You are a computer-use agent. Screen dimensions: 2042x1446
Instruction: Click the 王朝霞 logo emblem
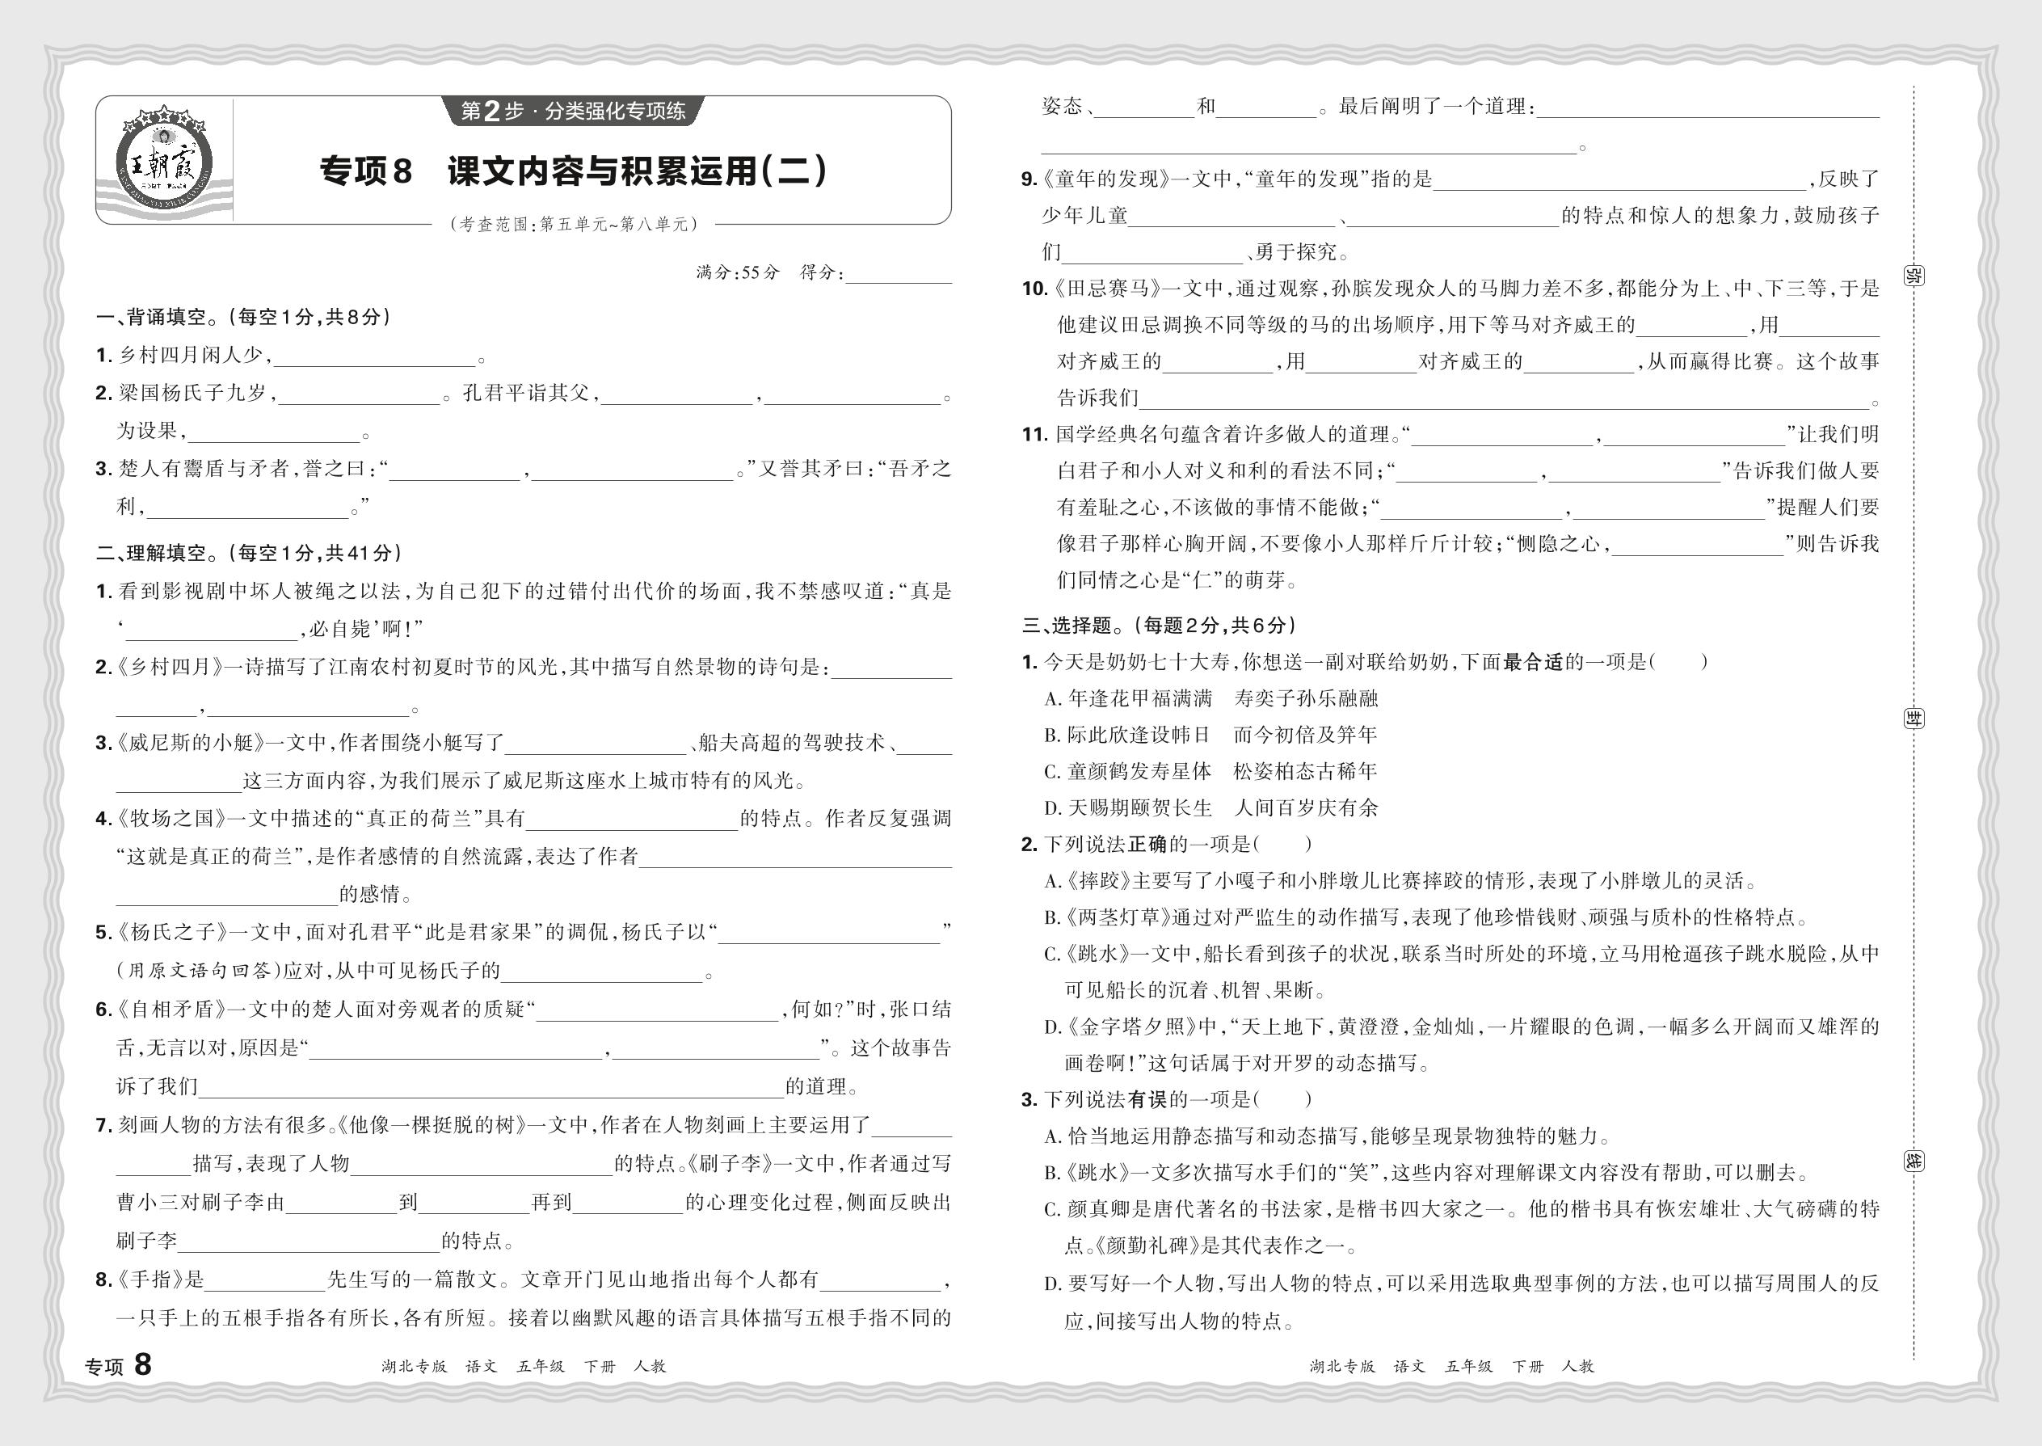coord(164,163)
